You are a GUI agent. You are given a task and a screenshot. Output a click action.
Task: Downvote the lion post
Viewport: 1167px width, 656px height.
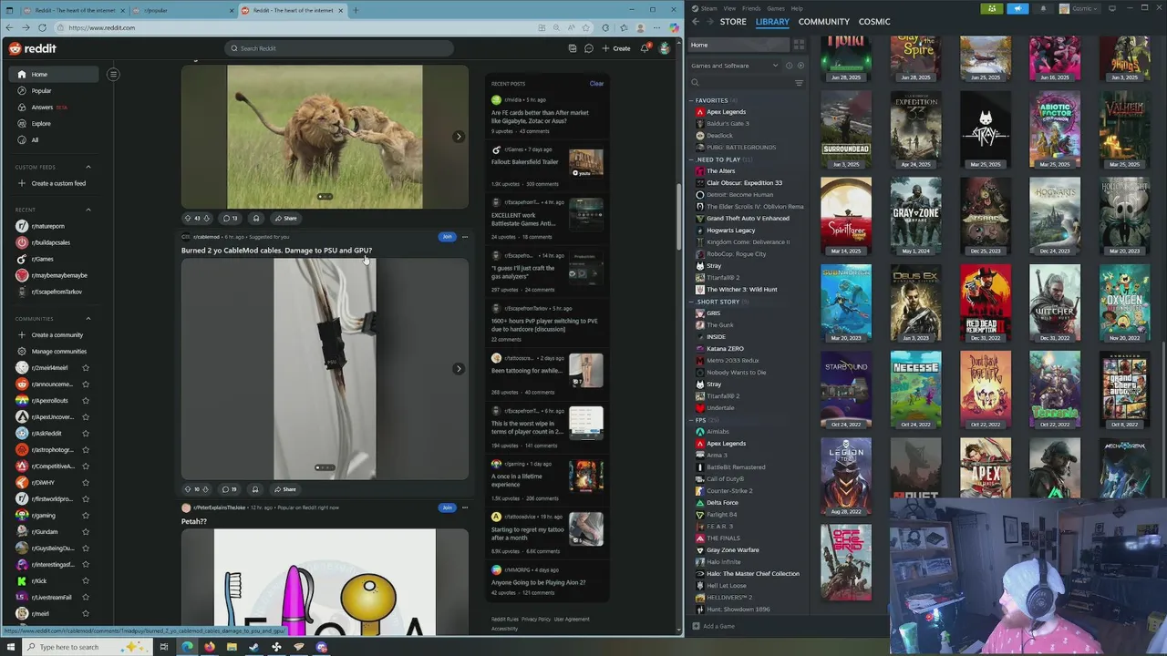pyautogui.click(x=206, y=219)
